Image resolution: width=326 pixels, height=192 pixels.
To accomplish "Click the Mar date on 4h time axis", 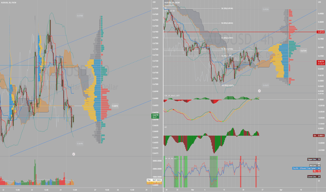I will pos(192,190).
